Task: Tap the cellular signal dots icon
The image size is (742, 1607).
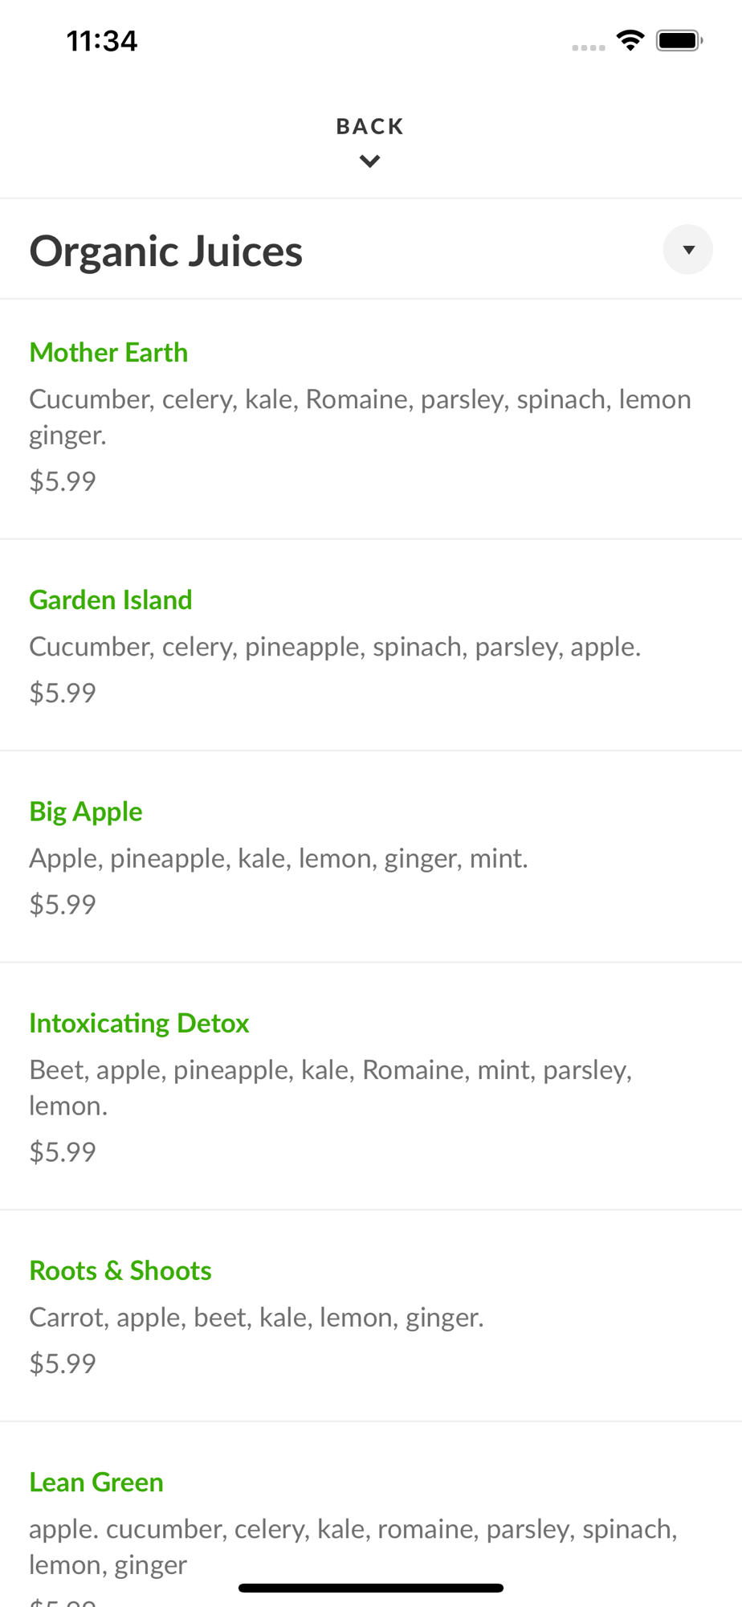Action: [x=589, y=48]
